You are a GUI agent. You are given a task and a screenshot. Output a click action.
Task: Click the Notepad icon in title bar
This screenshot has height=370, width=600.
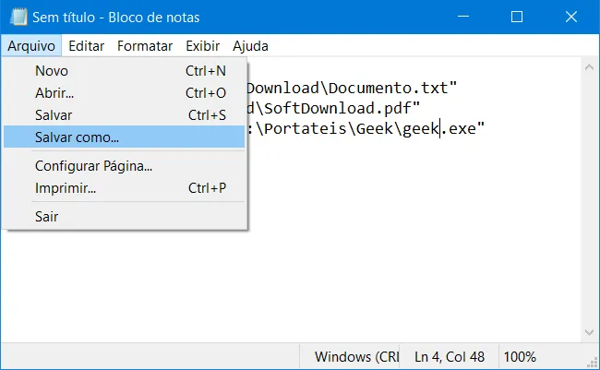tap(18, 18)
